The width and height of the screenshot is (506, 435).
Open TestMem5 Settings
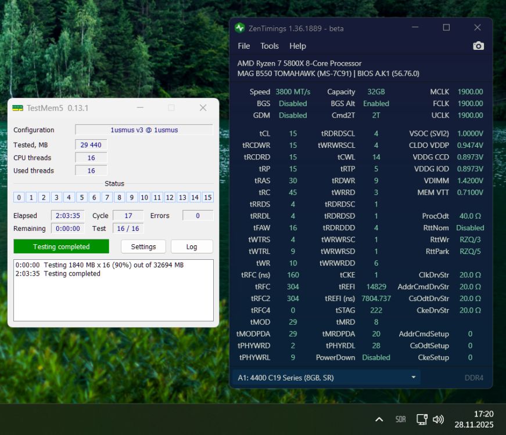[x=143, y=246]
